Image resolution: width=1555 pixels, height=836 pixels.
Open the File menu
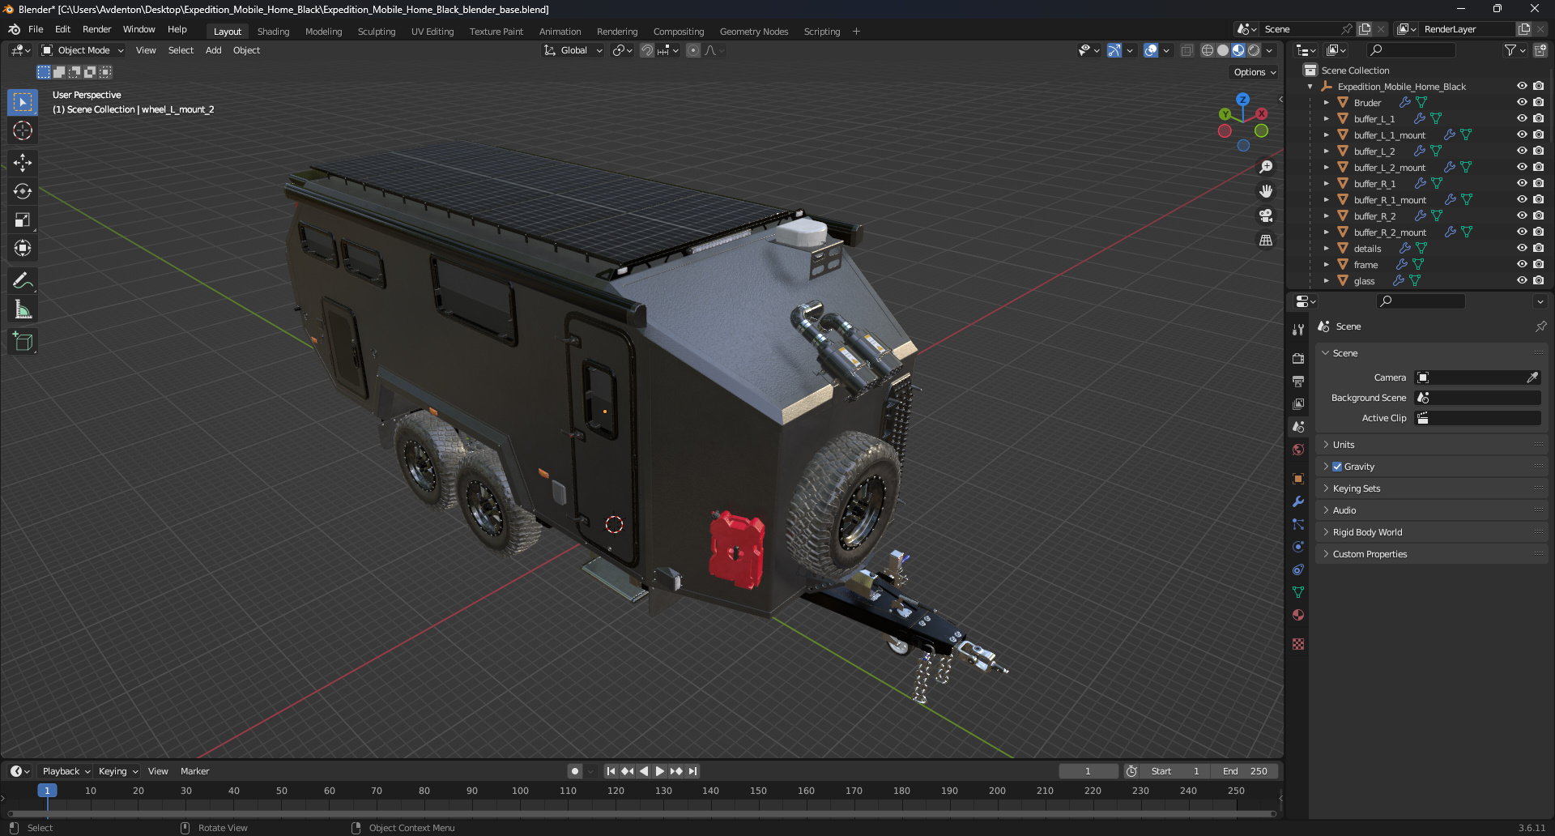tap(36, 29)
